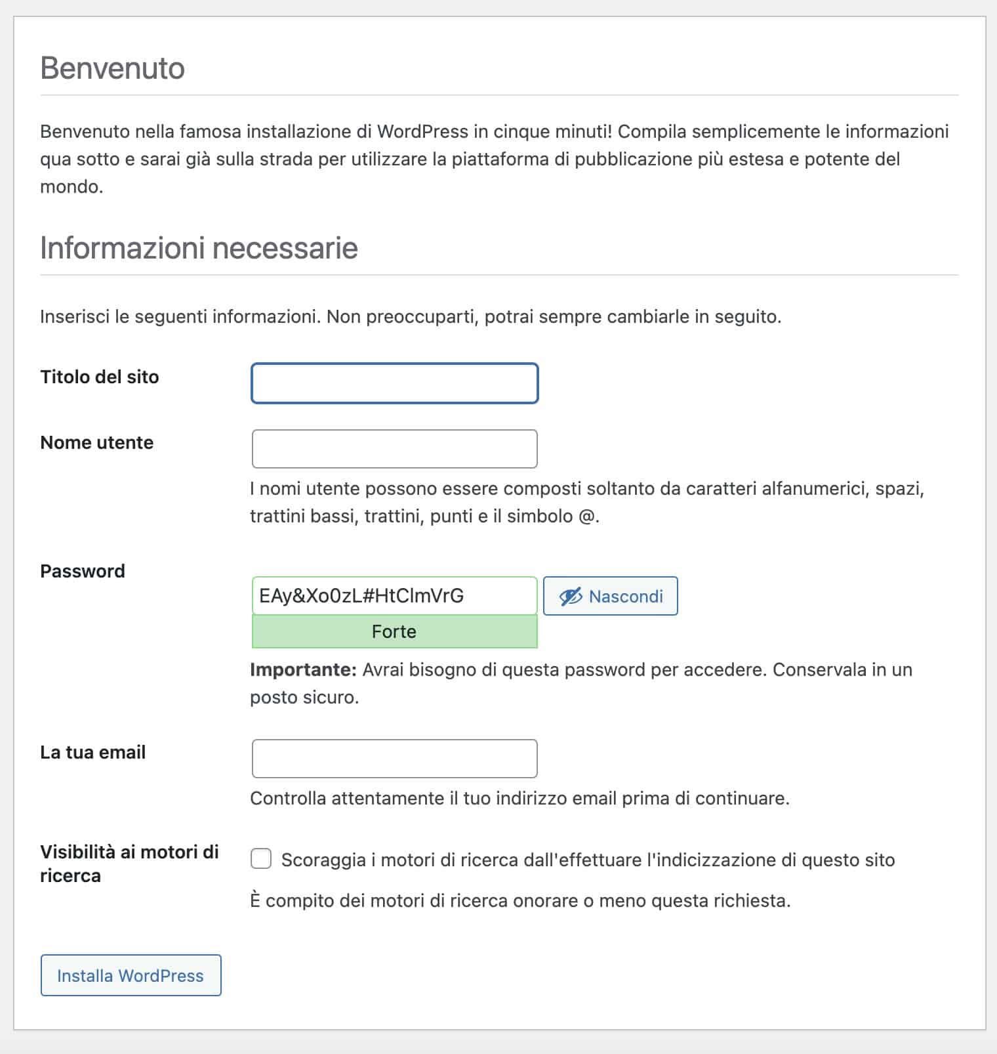The height and width of the screenshot is (1054, 997).
Task: Focus the Nome utente input box
Action: click(x=394, y=448)
